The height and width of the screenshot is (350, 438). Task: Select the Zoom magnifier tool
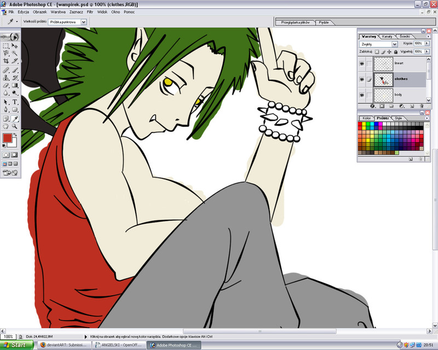15,126
